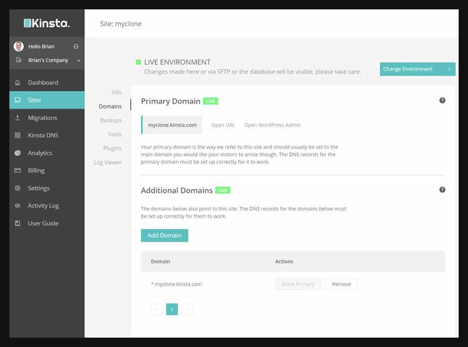Click the Activity Log eye icon
This screenshot has width=468, height=347.
pyautogui.click(x=17, y=206)
